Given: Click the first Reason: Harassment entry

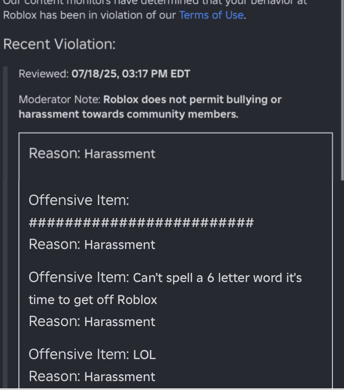Looking at the screenshot, I should coord(92,153).
